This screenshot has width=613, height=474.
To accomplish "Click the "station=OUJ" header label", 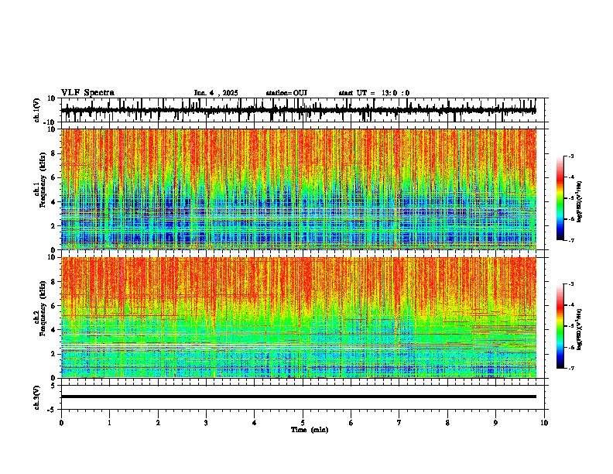I will tap(286, 93).
